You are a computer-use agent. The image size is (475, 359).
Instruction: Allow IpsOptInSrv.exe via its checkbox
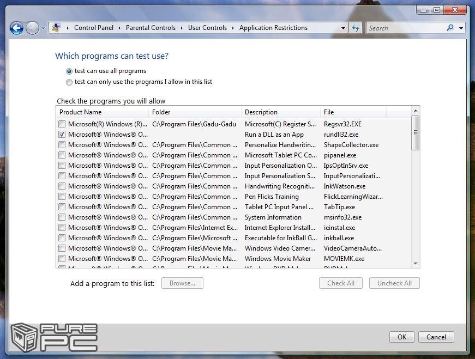point(62,165)
